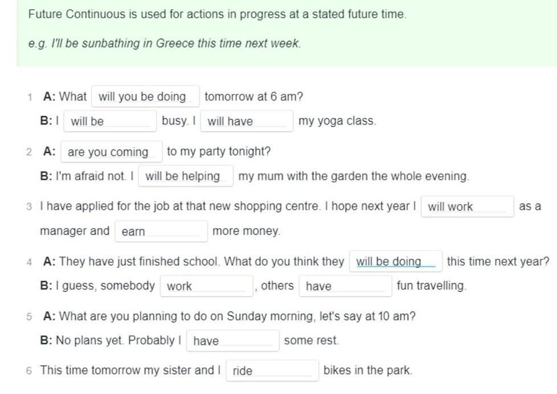557x394 pixels.
Task: Click the 'have' field before some rest
Action: pos(233,341)
